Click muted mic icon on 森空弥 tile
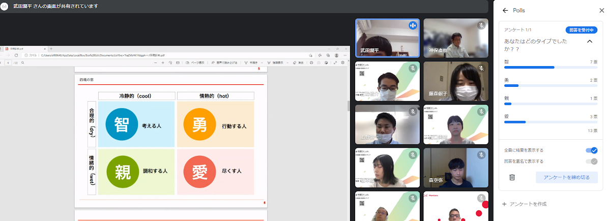Image resolution: width=607 pixels, height=221 pixels. (481, 155)
